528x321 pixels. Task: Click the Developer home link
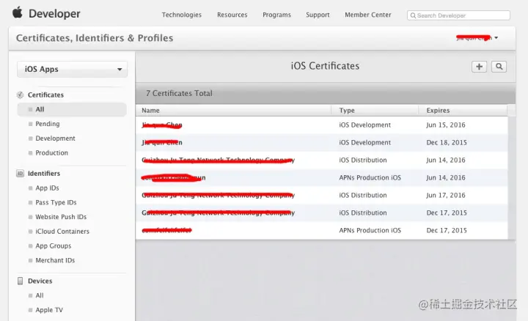click(54, 14)
